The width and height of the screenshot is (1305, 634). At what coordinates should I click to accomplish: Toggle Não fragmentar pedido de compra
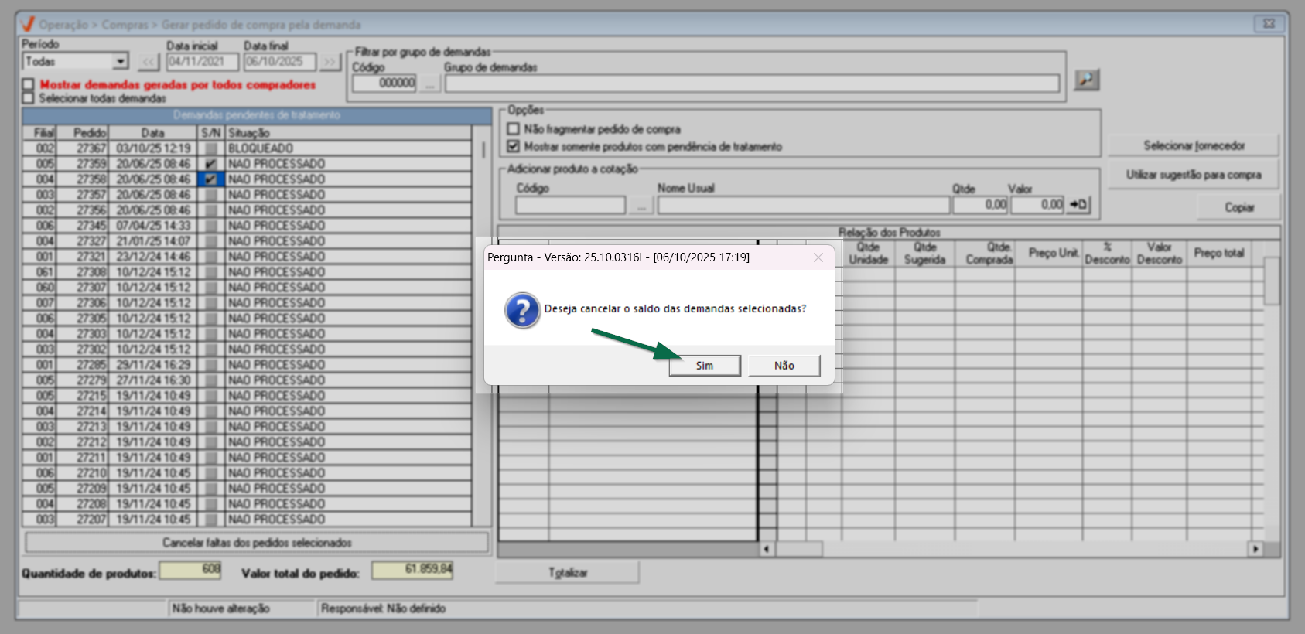(513, 129)
